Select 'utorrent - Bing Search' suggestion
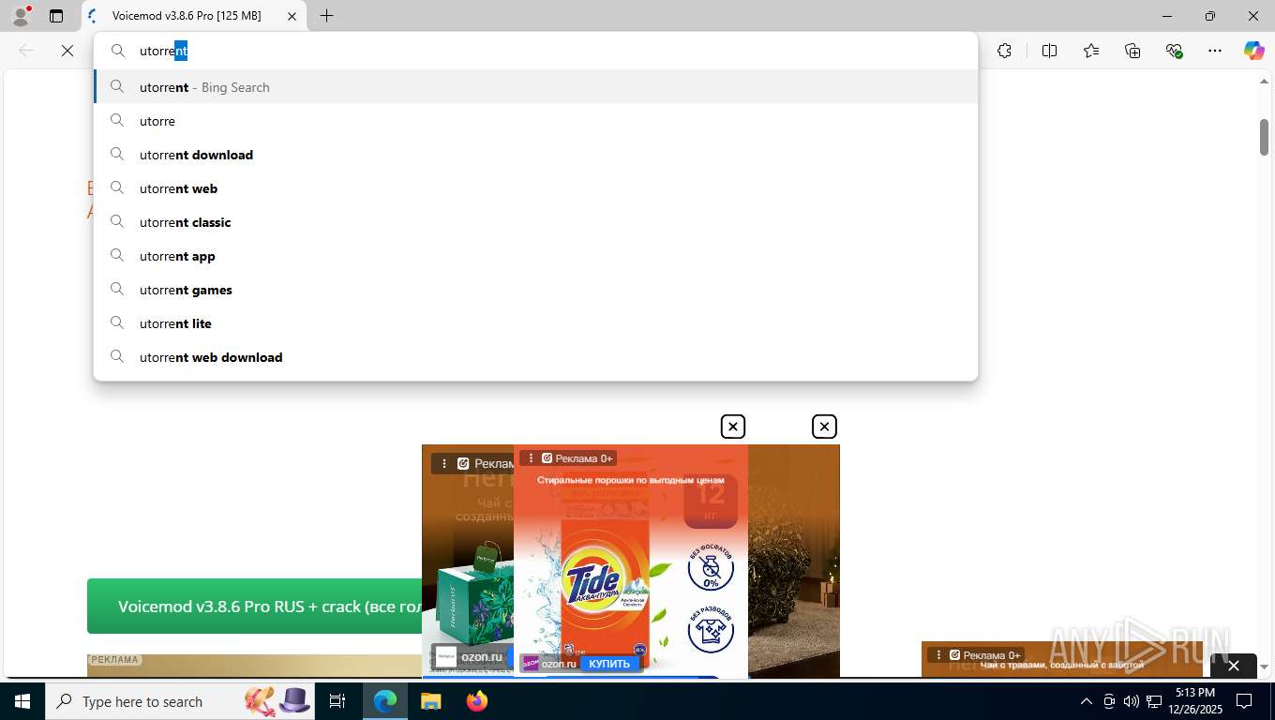This screenshot has height=720, width=1275. 535,87
